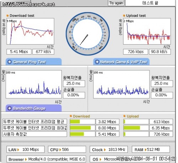This screenshot has width=178, height=163.
Task: Click the RAM 512 MB field
Action: [x=151, y=149]
